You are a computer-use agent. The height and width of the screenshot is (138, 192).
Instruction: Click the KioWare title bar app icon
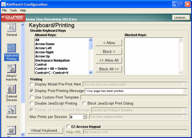coord(4,4)
